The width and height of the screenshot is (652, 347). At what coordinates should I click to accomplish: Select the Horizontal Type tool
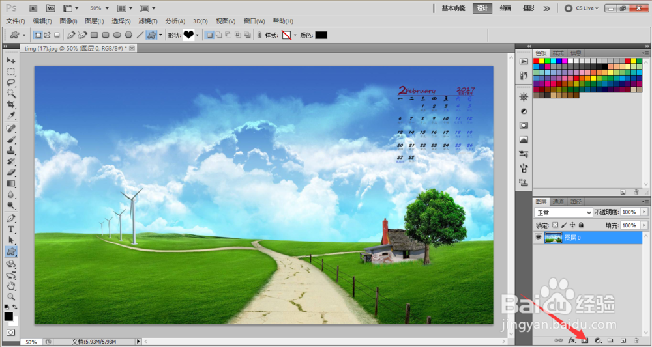click(x=11, y=229)
